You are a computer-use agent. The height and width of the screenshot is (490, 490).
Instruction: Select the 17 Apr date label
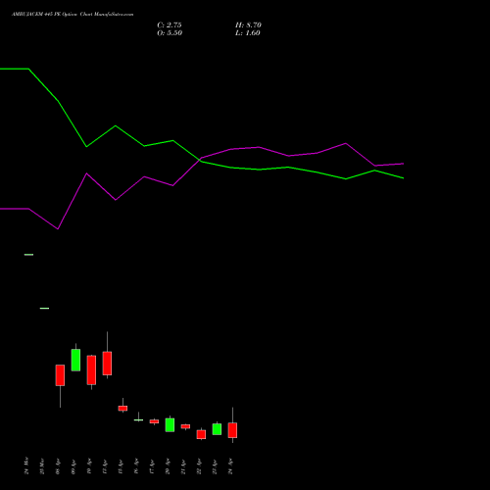152,465
